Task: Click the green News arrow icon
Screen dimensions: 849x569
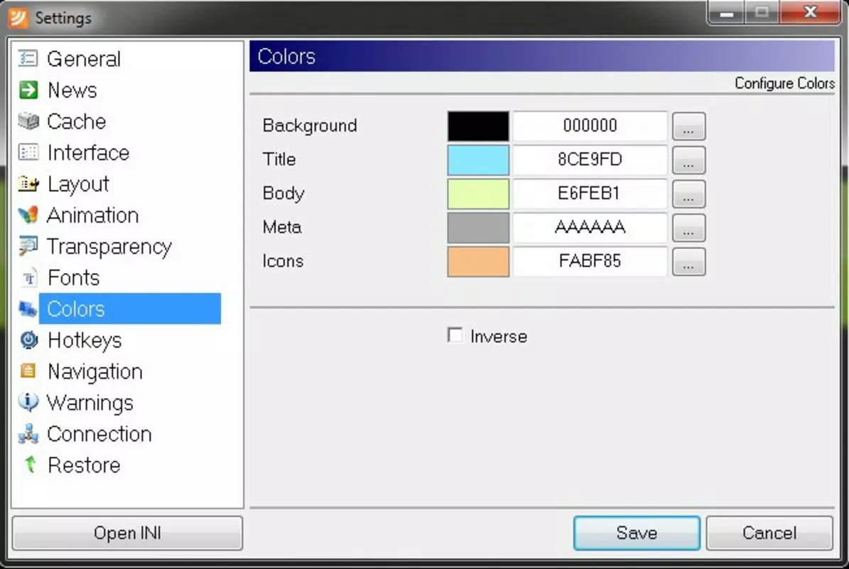Action: pos(28,90)
